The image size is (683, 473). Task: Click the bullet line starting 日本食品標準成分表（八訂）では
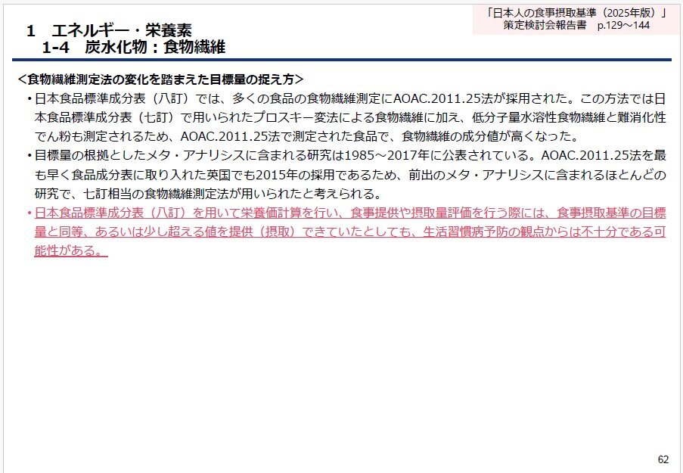click(x=349, y=98)
